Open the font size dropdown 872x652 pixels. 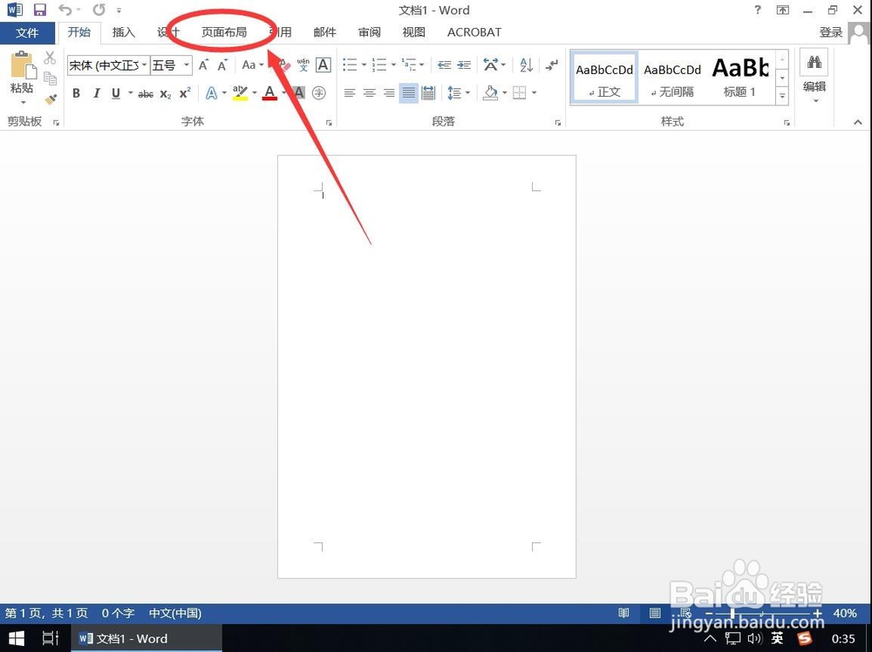coord(184,65)
